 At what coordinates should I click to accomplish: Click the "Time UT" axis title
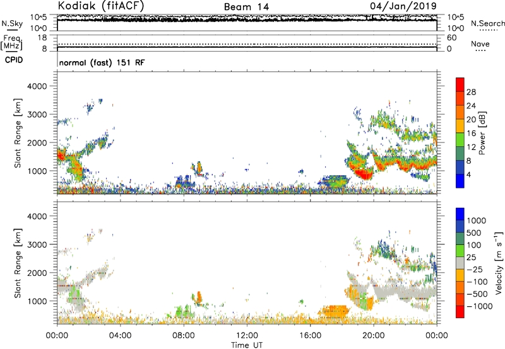(247, 345)
